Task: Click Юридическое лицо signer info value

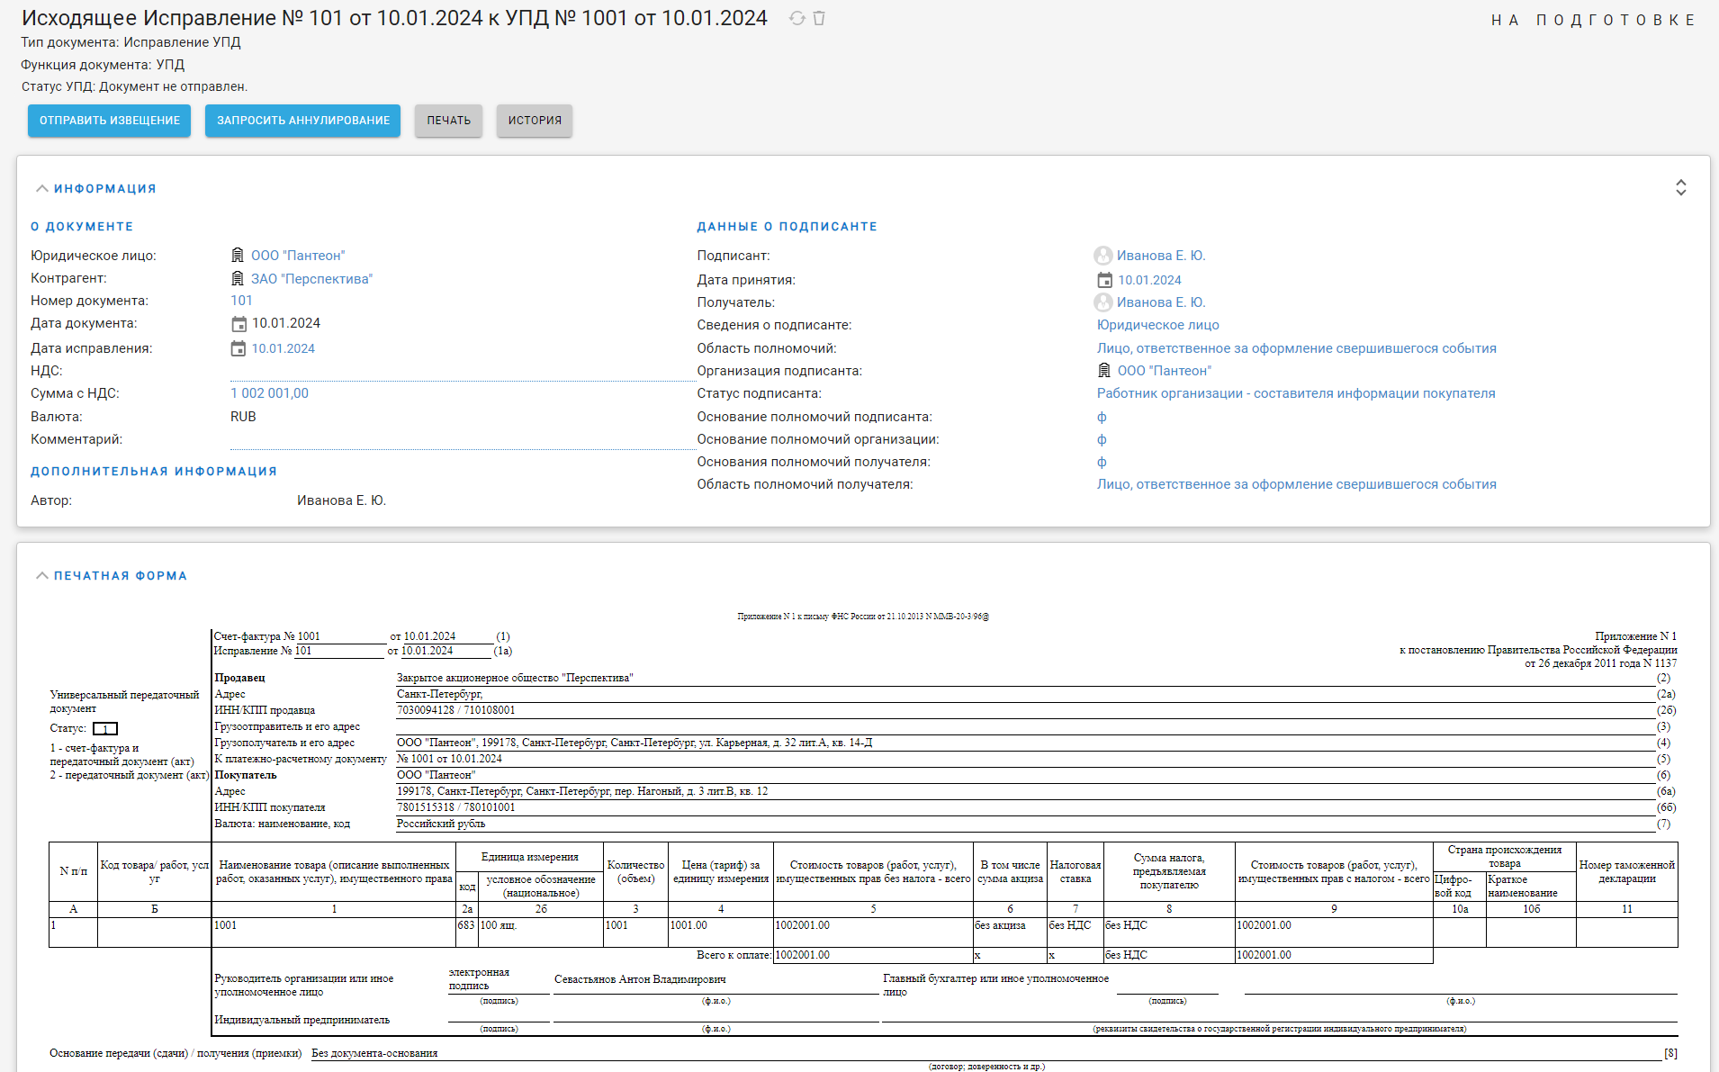Action: tap(1158, 325)
